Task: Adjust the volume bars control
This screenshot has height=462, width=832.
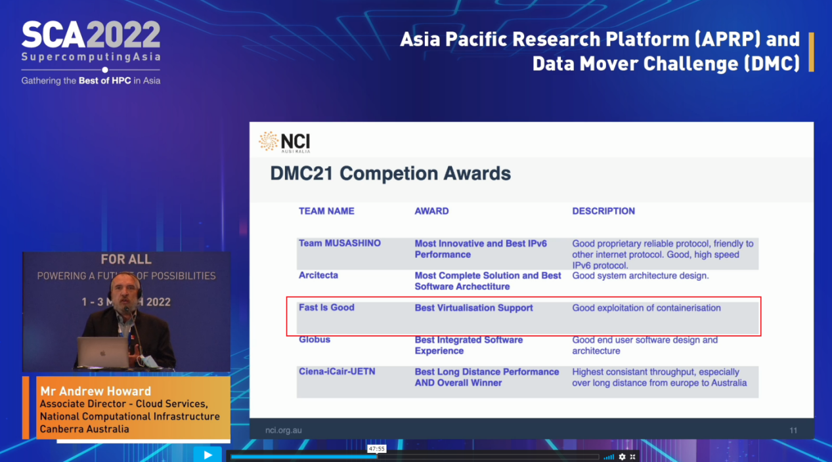Action: [x=609, y=457]
